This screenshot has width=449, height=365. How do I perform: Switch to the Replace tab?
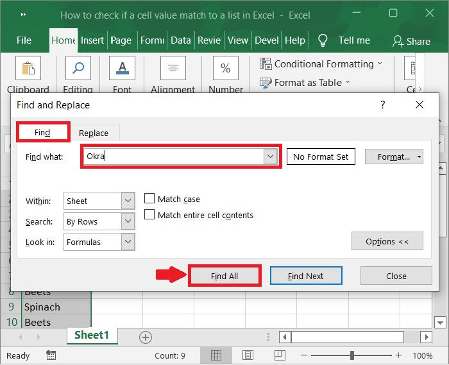pos(94,133)
